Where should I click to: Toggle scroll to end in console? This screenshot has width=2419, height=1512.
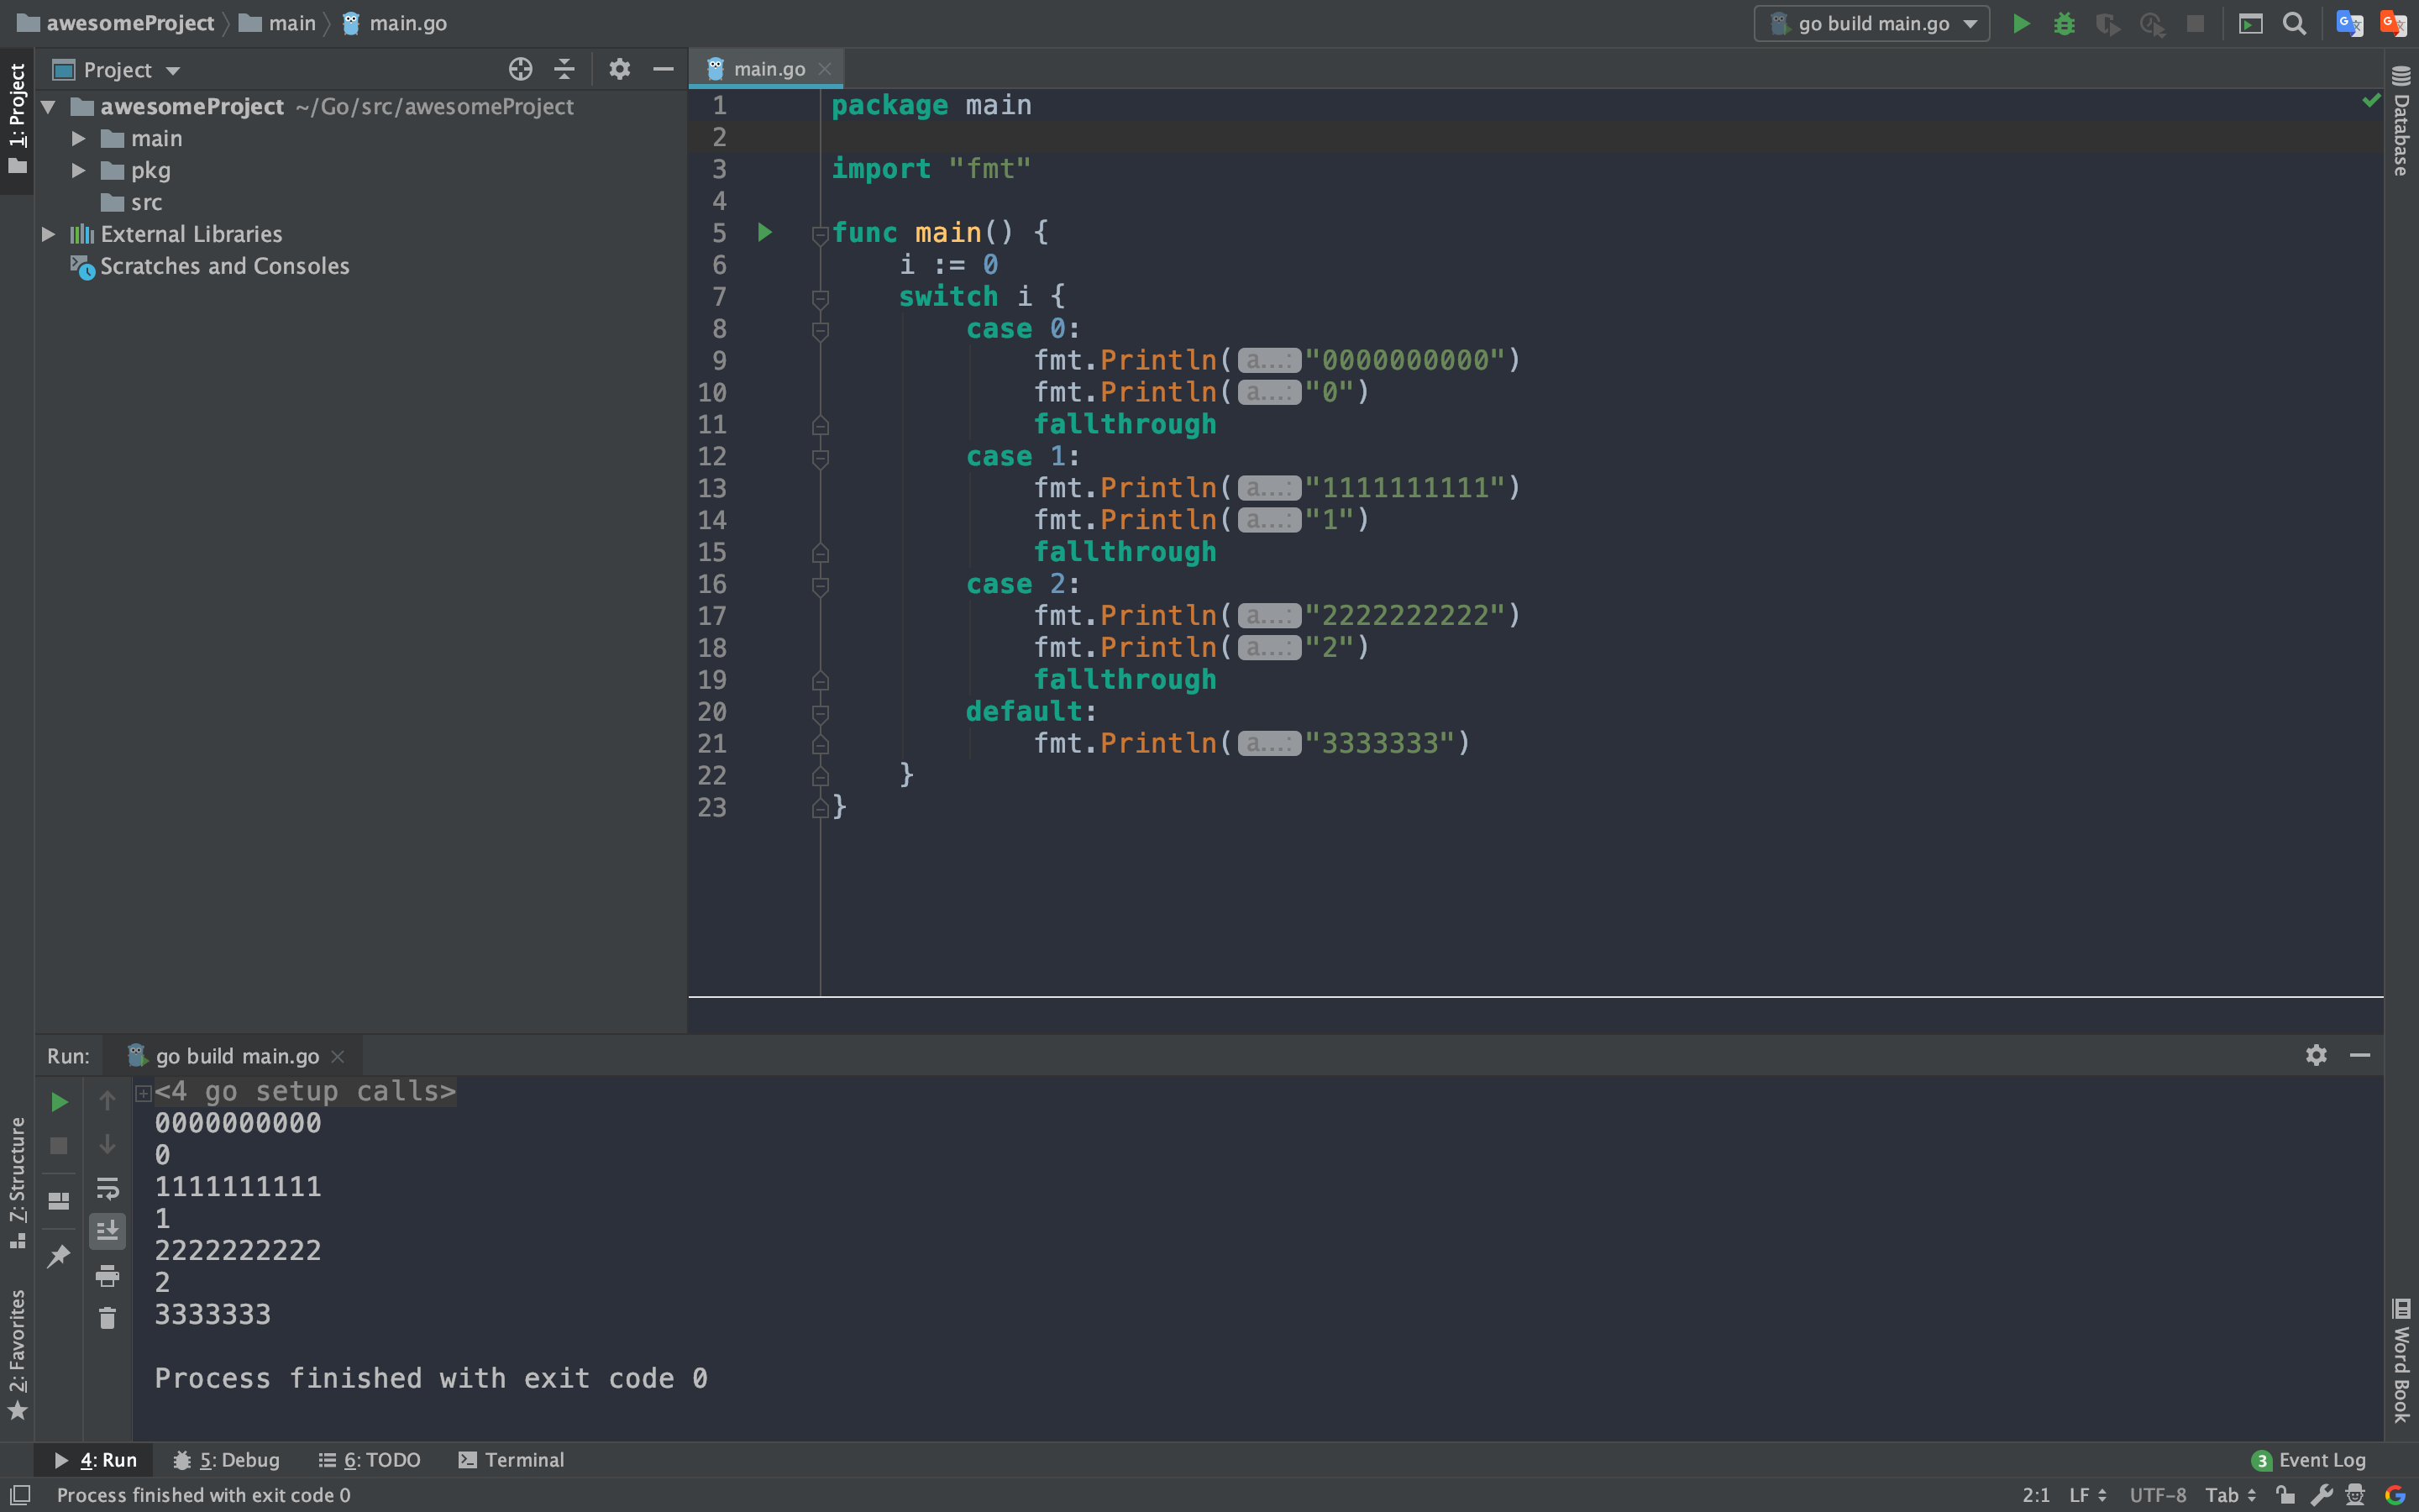(x=107, y=1231)
